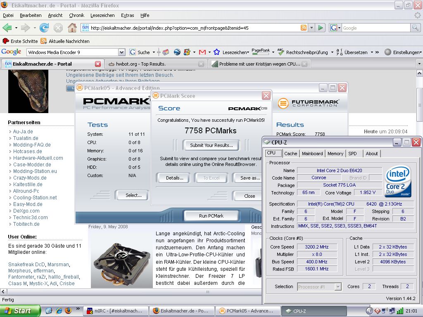Click the search magnifier icon

click(415, 28)
